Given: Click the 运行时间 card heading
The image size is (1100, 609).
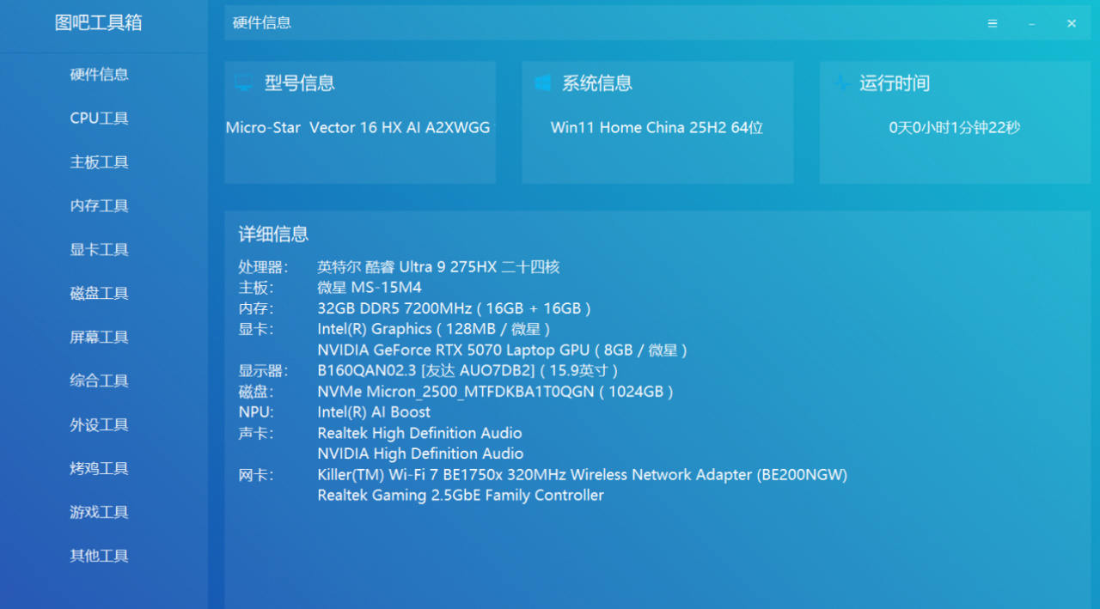Looking at the screenshot, I should (895, 83).
